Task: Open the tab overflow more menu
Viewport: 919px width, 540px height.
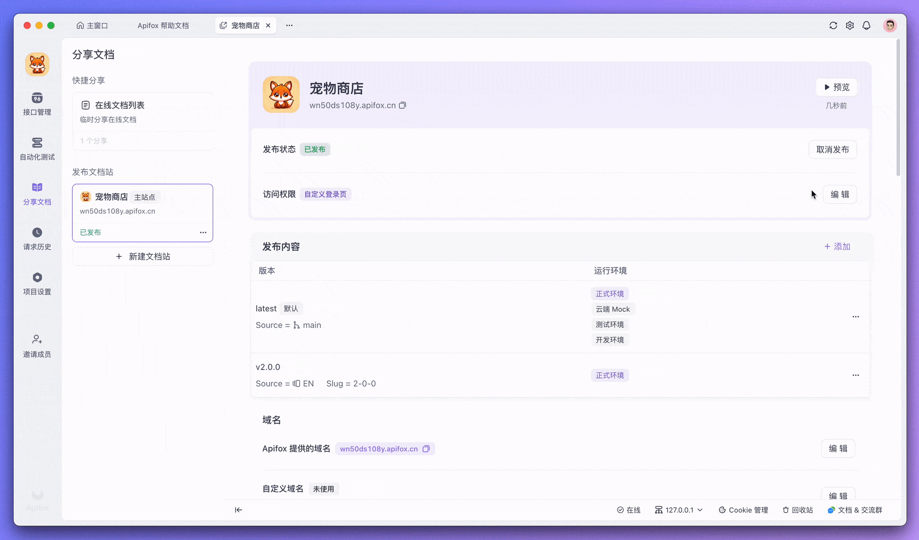Action: (x=289, y=26)
